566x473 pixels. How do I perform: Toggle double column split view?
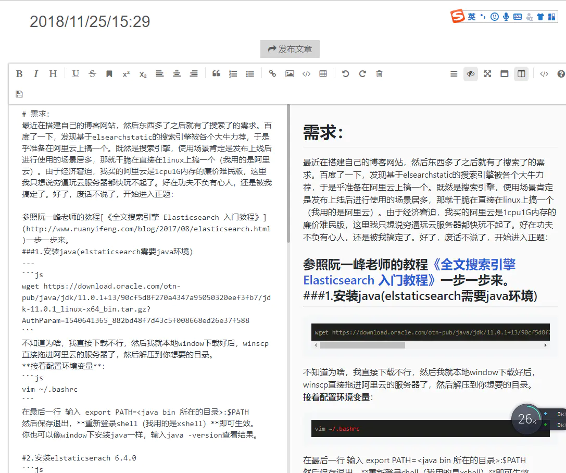pyautogui.click(x=521, y=74)
